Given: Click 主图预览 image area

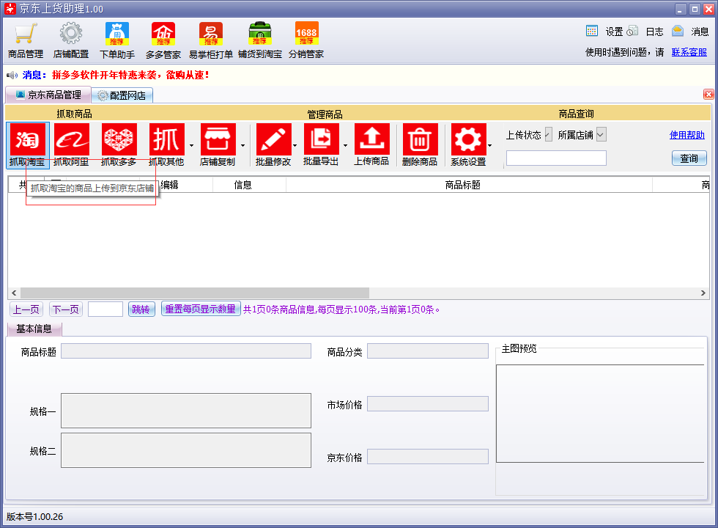Looking at the screenshot, I should [x=600, y=414].
